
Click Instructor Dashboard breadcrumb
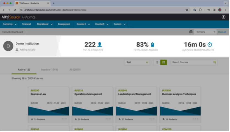point(13,32)
